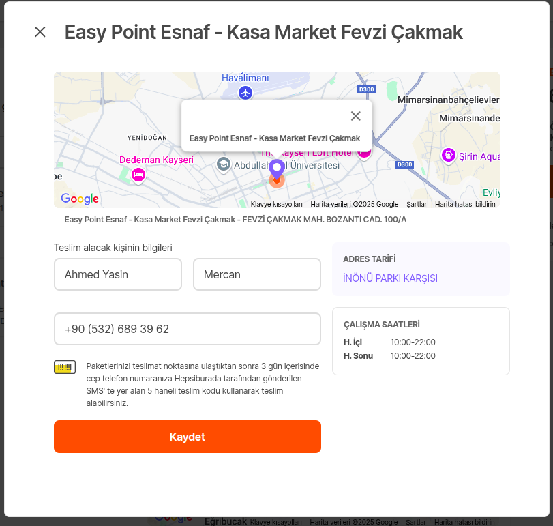The height and width of the screenshot is (526, 553).
Task: Open Klavye kısayolları map link
Action: (x=277, y=204)
